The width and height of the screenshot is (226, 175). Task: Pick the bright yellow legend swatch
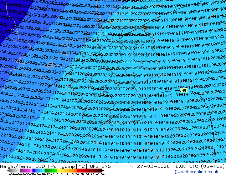[x=58, y=170]
